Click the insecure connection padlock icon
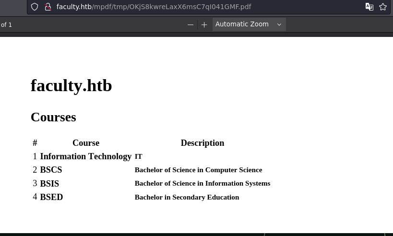The width and height of the screenshot is (393, 236). pyautogui.click(x=48, y=7)
